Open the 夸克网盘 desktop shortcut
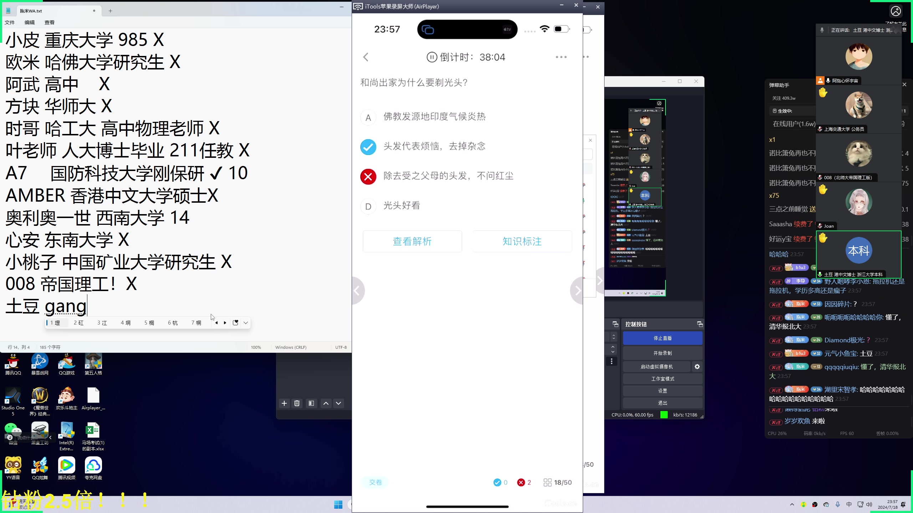 (x=93, y=469)
